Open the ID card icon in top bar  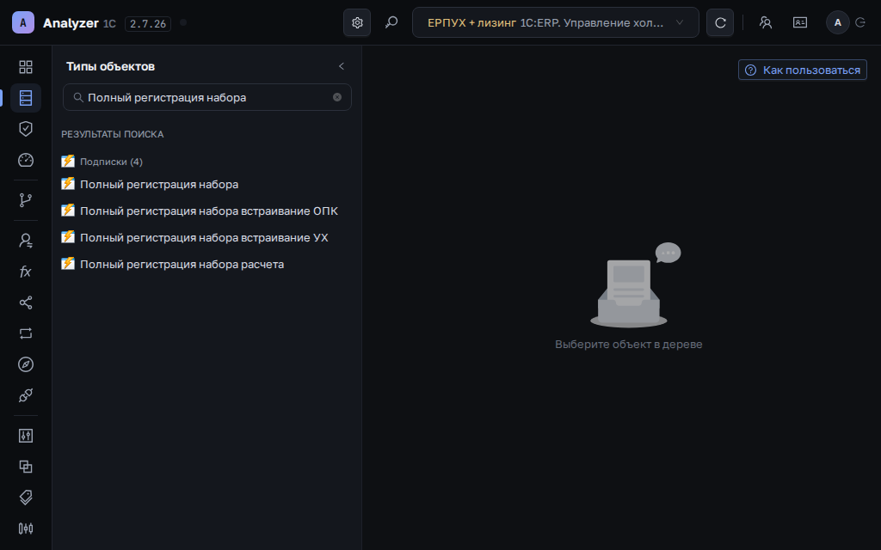click(800, 22)
